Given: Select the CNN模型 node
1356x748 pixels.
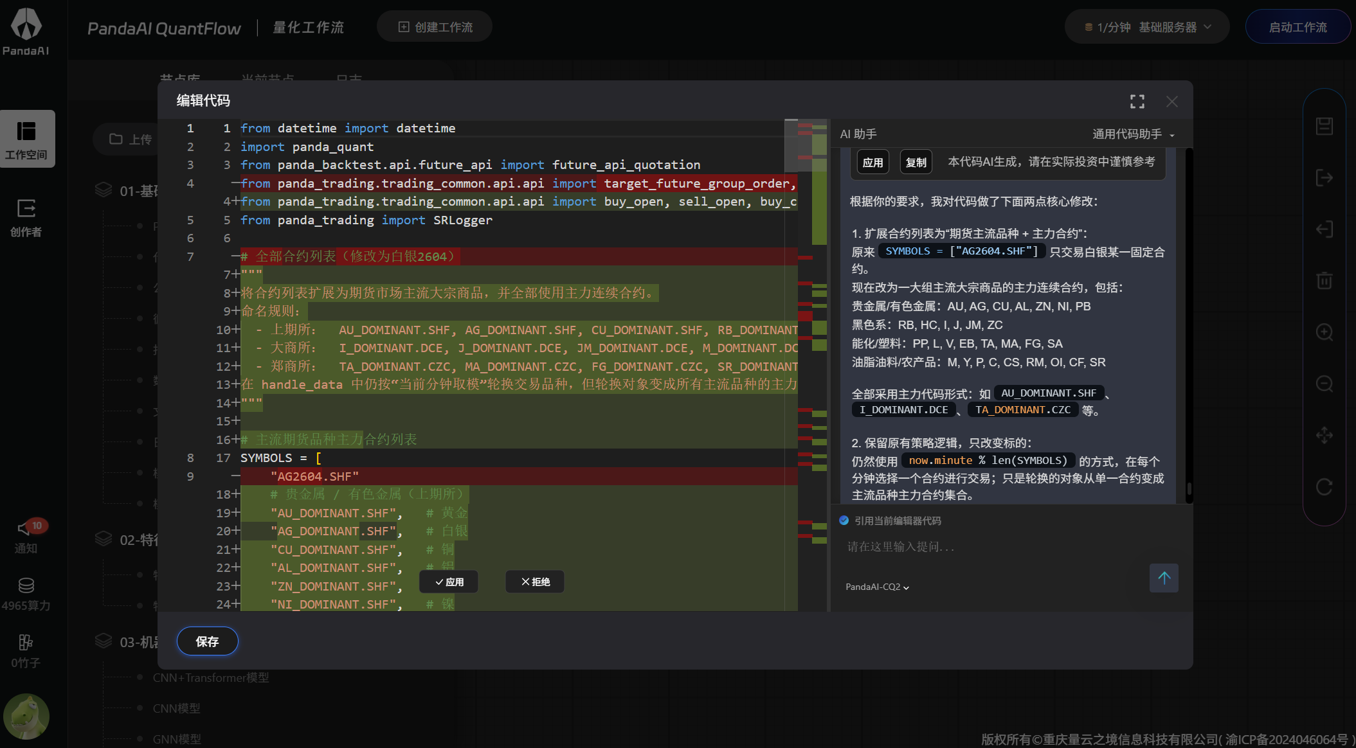Looking at the screenshot, I should (x=176, y=708).
